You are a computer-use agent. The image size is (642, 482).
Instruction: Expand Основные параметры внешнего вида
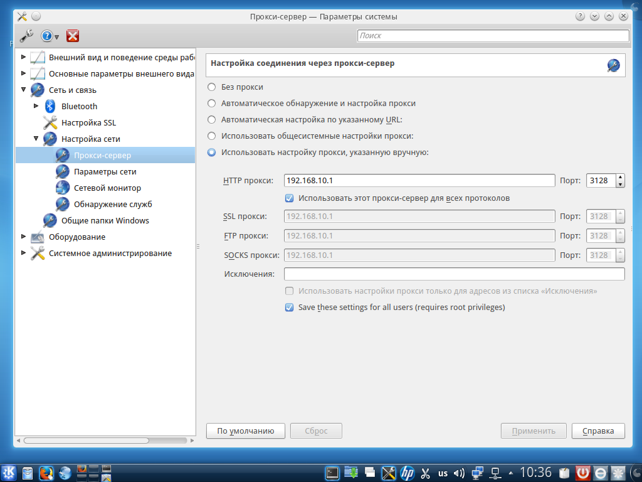coord(23,73)
